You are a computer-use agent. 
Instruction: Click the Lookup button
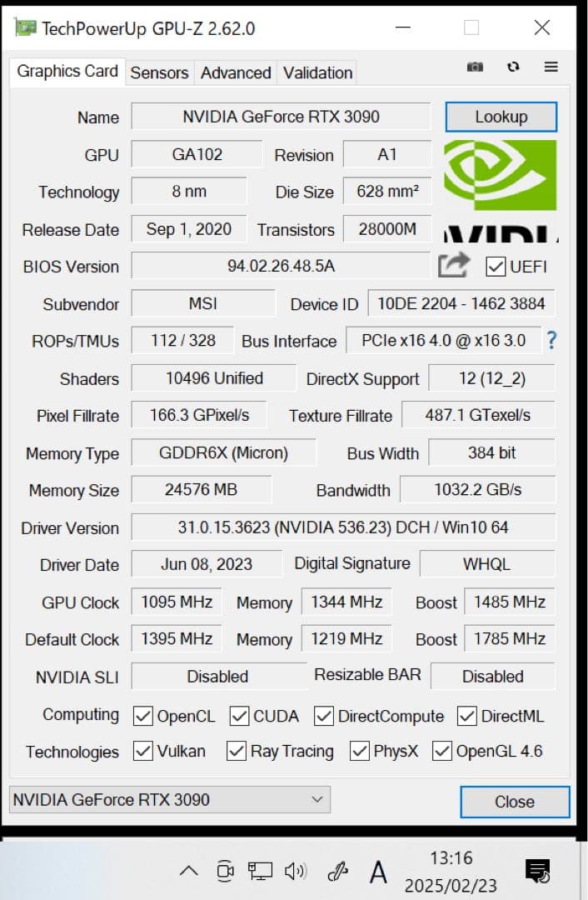[x=501, y=117]
